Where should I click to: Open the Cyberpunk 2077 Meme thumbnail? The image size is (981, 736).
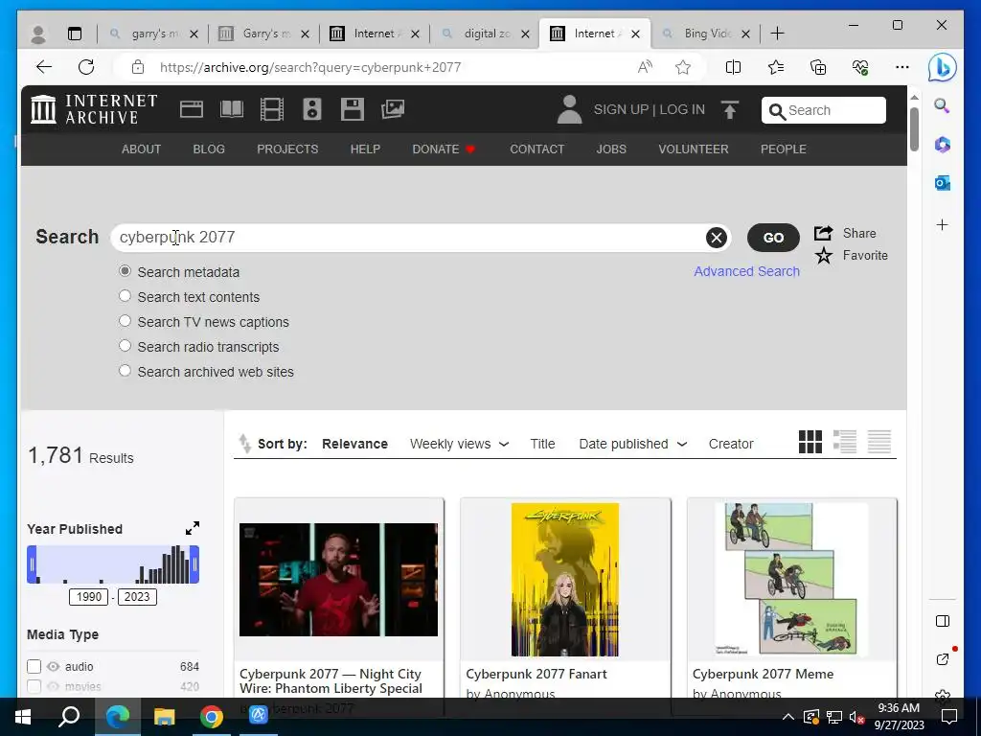791,580
